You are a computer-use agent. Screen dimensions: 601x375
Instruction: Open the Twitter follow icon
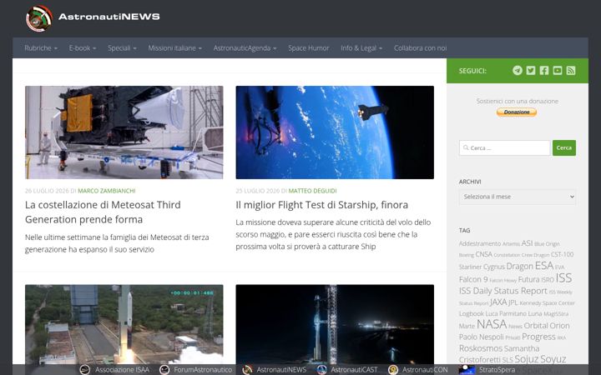531,70
